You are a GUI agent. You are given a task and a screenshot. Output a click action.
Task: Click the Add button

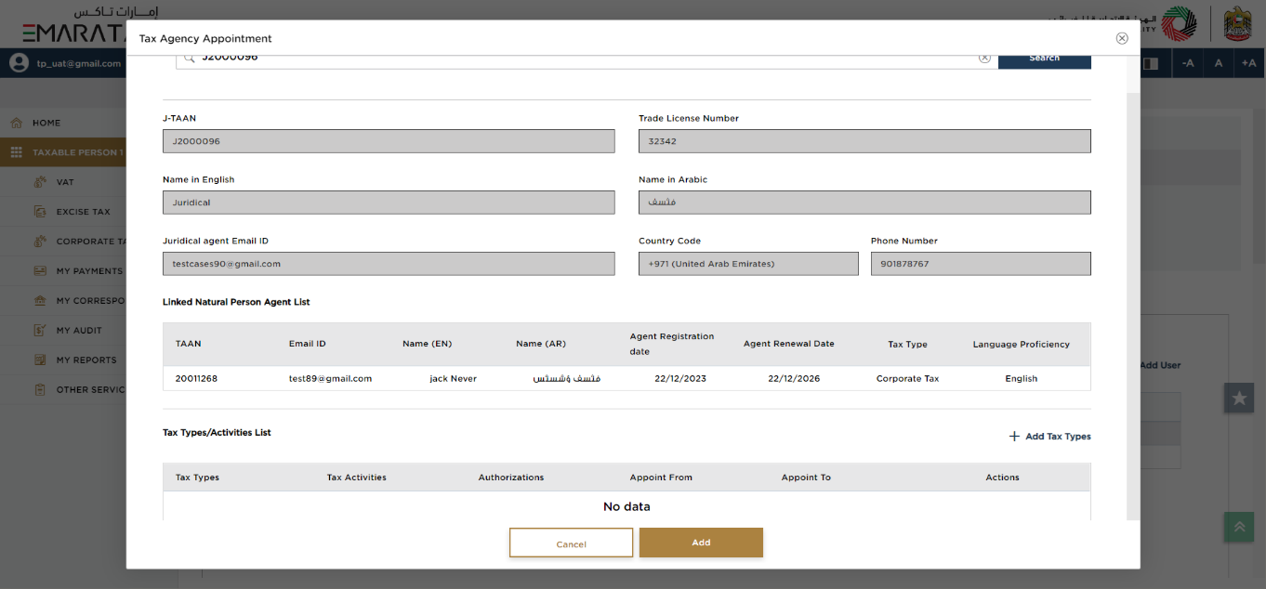tap(701, 543)
